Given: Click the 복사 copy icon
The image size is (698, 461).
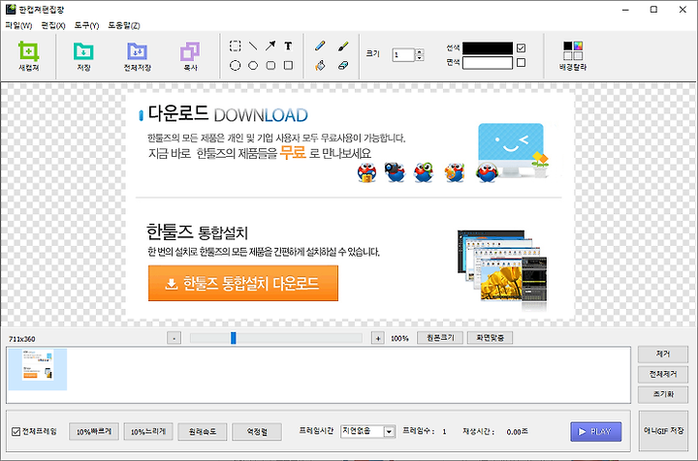Looking at the screenshot, I should [x=190, y=55].
